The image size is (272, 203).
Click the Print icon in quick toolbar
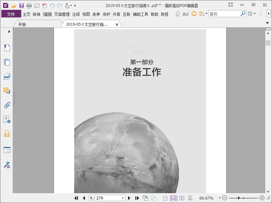(x=29, y=5)
